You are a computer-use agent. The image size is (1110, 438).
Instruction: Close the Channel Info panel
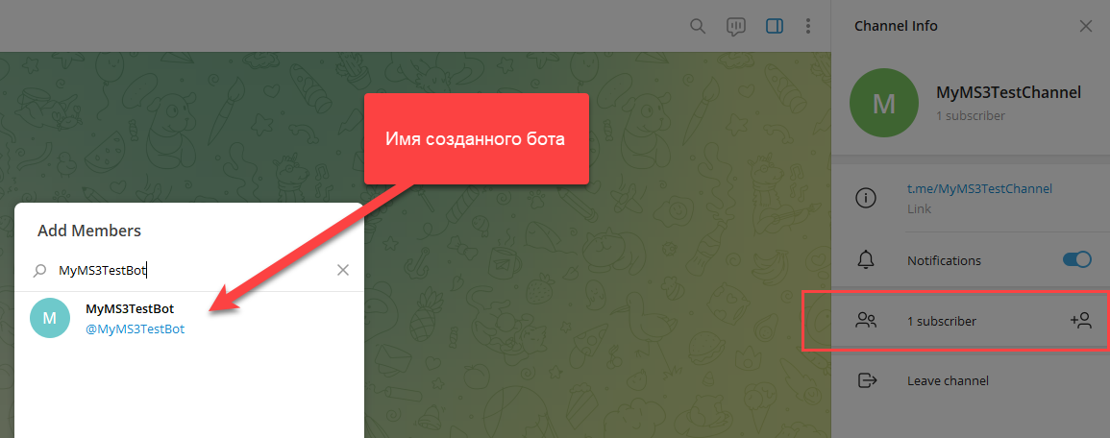pos(1085,26)
